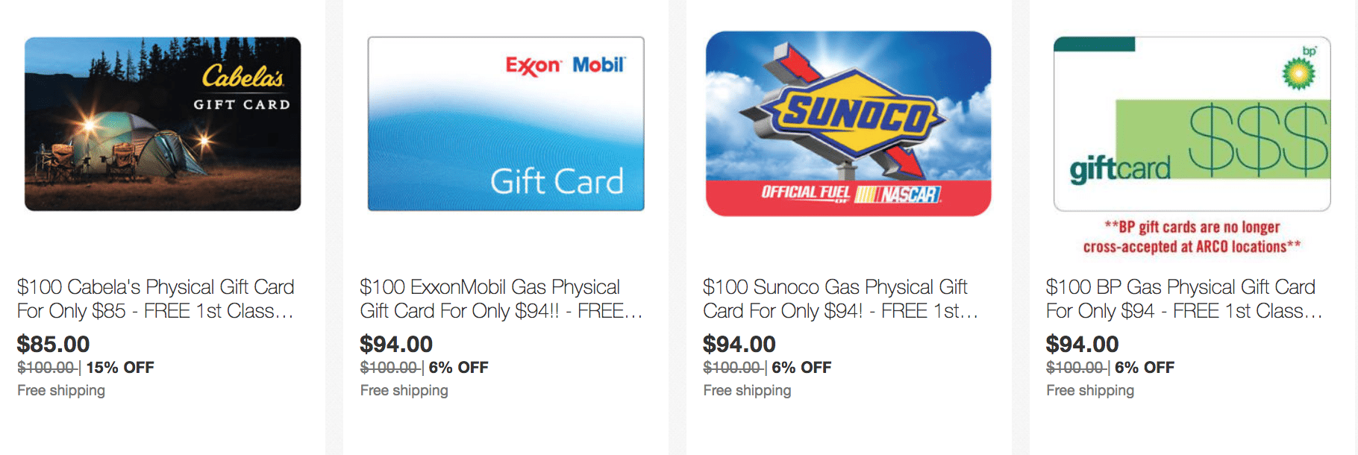
Task: Click the $94.00 price under BP listing
Action: [x=1082, y=344]
